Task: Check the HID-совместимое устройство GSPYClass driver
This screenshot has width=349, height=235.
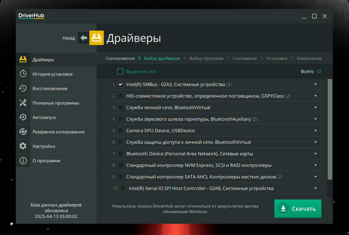Action: tap(121, 96)
